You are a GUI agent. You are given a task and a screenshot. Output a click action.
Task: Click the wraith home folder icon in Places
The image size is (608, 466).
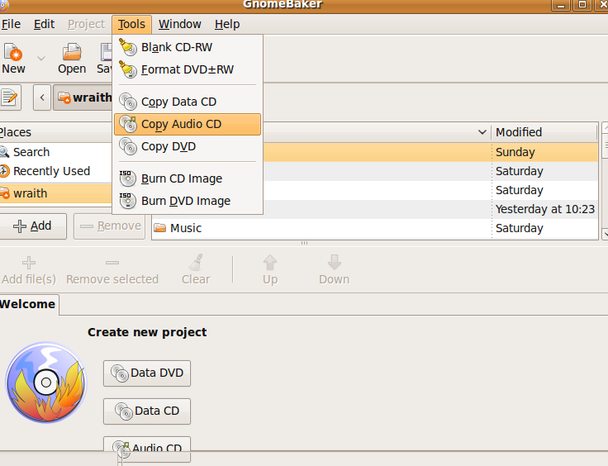[x=5, y=193]
